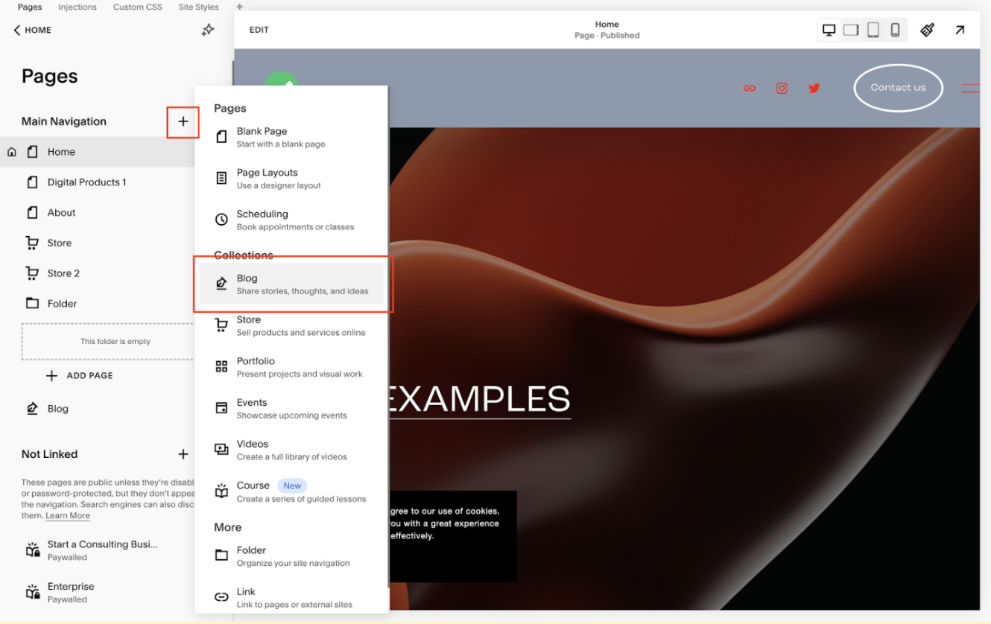
Task: Click the Twitter icon in the site header
Action: point(814,88)
